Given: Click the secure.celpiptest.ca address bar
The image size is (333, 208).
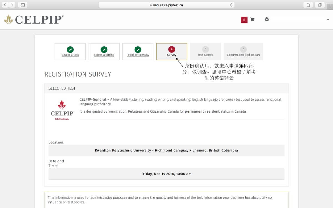Looking at the screenshot, I should [167, 5].
